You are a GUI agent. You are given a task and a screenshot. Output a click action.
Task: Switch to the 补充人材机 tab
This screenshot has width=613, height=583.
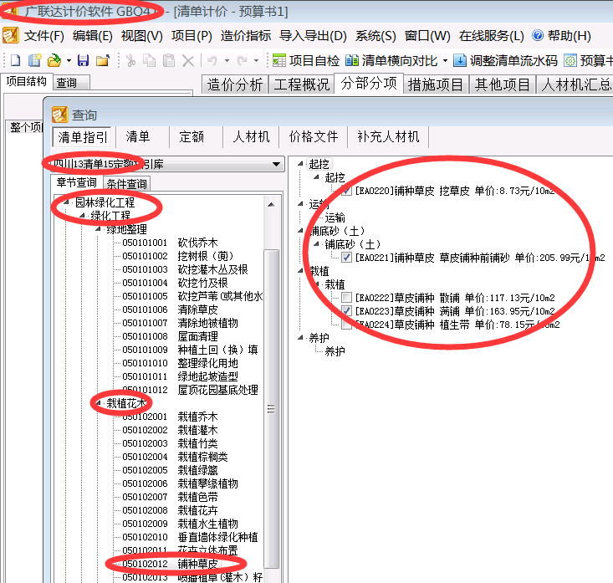tap(388, 137)
